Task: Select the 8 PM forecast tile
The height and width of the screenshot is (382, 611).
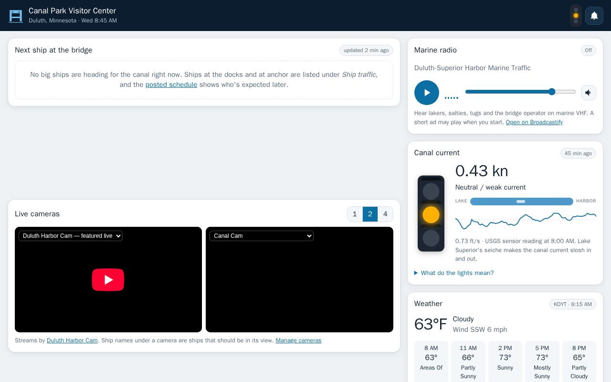Action: coord(579,361)
